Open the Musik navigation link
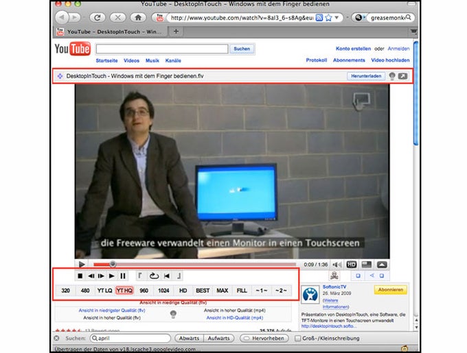This screenshot has height=353, width=467. 152,60
